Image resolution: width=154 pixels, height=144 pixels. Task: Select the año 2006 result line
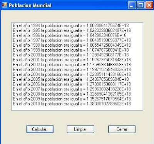pyautogui.click(x=72, y=84)
